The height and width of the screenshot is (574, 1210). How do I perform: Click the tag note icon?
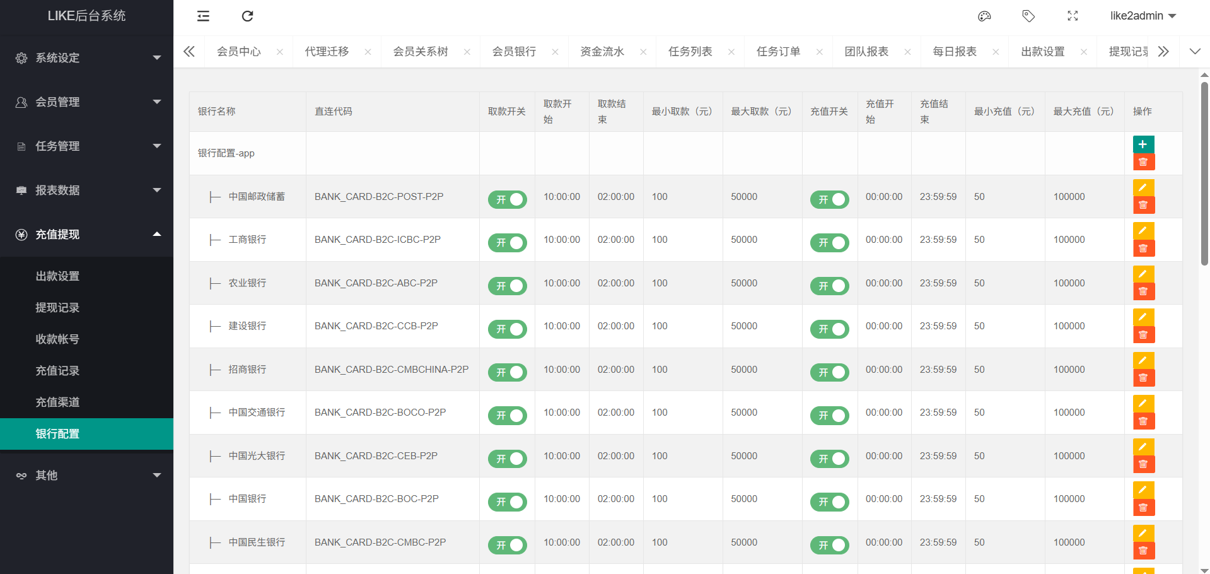coord(1028,16)
